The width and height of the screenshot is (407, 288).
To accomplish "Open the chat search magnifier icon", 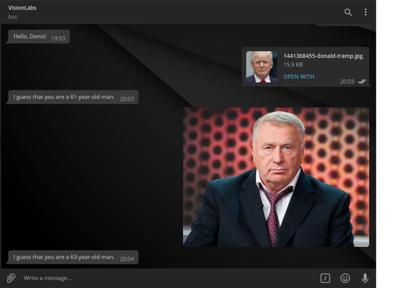I will coord(348,12).
